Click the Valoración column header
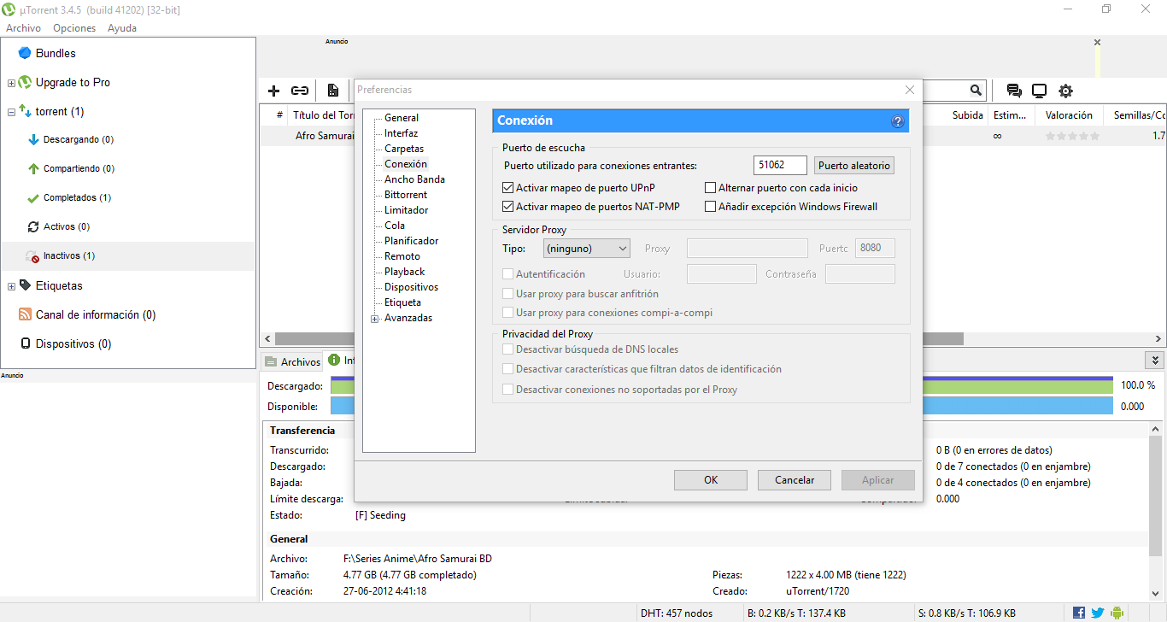Screen dimensions: 1167x622 tap(1069, 115)
